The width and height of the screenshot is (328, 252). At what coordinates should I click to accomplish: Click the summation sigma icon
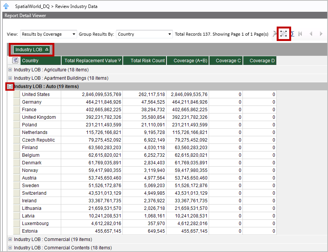[292, 34]
